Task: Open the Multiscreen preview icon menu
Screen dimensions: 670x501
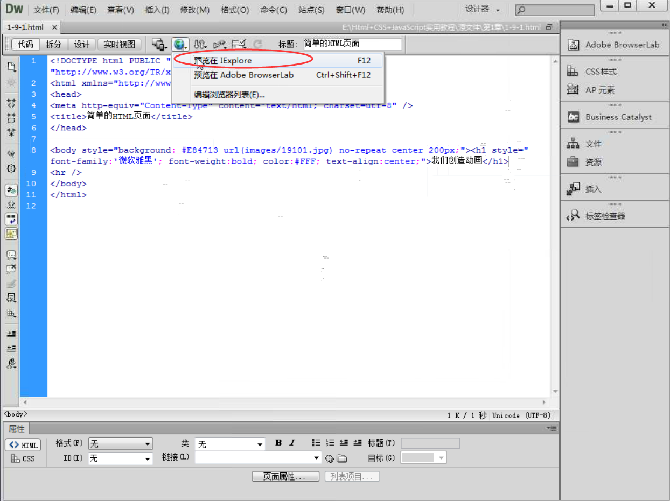Action: [x=159, y=44]
